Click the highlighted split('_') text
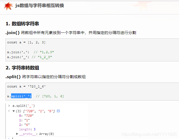179x139 pixels. [21, 96]
